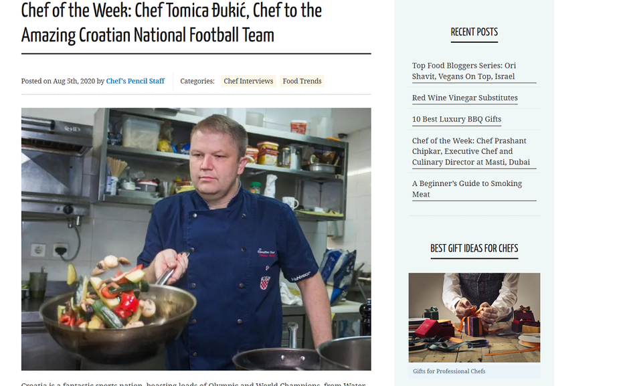Click the Best Gift Ideas for Chefs heading
Image resolution: width=629 pixels, height=386 pixels.
[474, 248]
